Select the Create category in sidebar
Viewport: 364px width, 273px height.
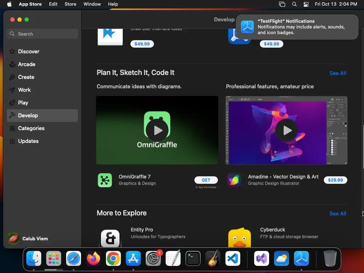(x=42, y=77)
